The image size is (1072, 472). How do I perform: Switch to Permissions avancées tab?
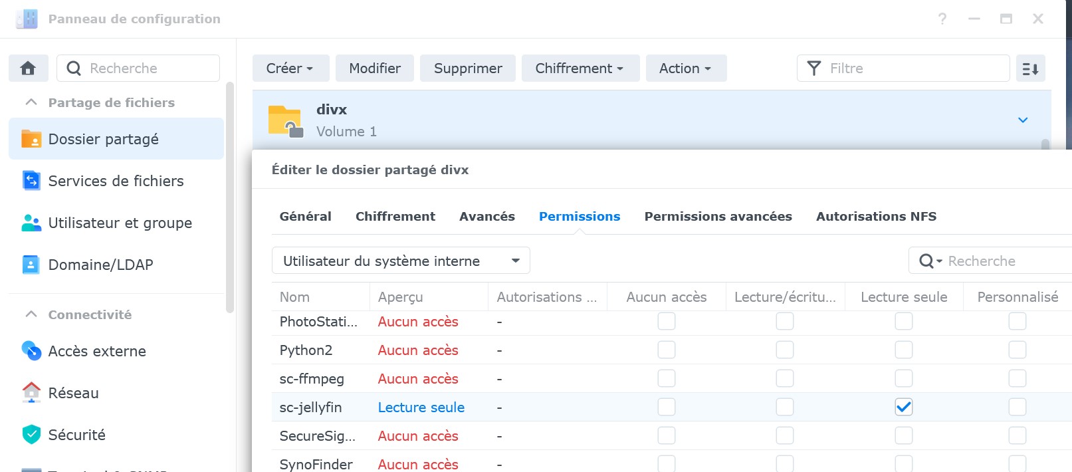718,217
